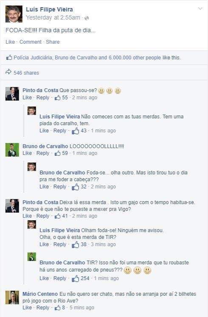This screenshot has width=208, height=317.
Task: Click the share arrow icon next to 546 shares
Action: click(8, 72)
